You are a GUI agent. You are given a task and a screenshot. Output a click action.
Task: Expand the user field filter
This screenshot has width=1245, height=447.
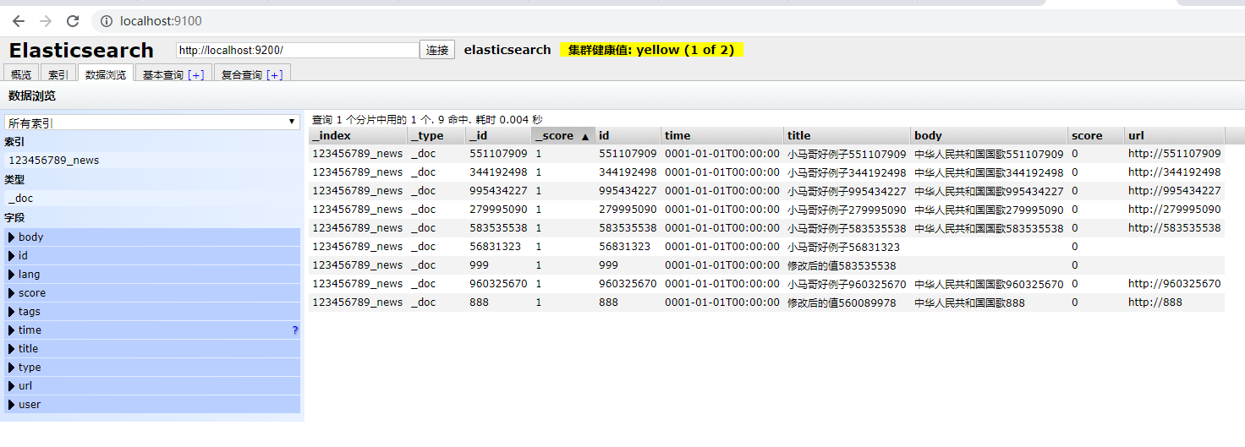click(152, 405)
